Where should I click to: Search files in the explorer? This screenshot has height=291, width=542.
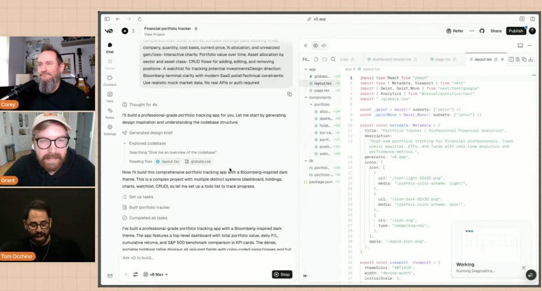click(333, 59)
